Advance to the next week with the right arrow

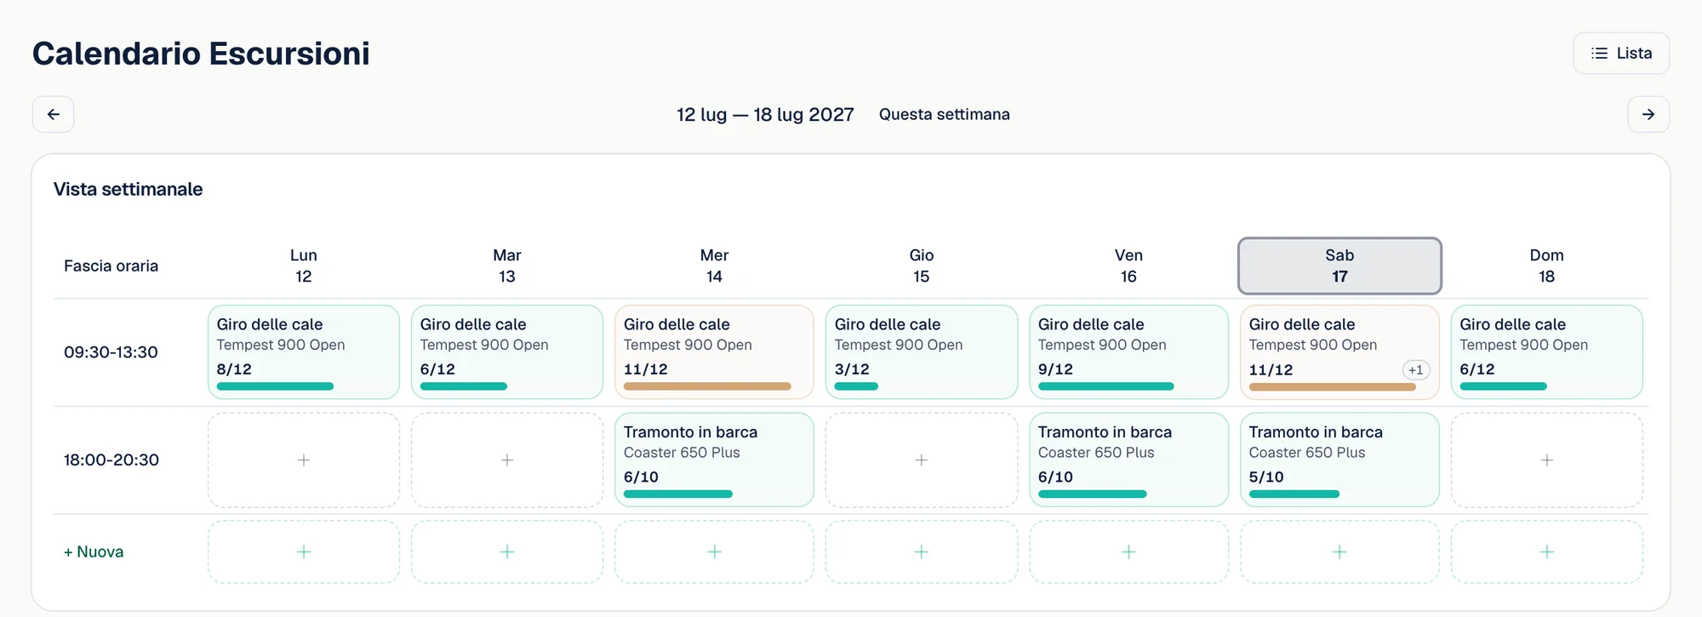(x=1648, y=114)
